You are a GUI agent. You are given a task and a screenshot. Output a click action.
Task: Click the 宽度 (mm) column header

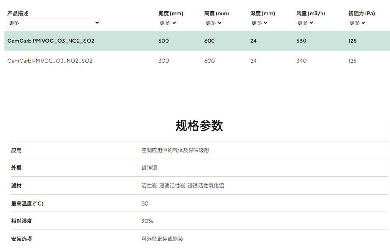[x=171, y=14]
